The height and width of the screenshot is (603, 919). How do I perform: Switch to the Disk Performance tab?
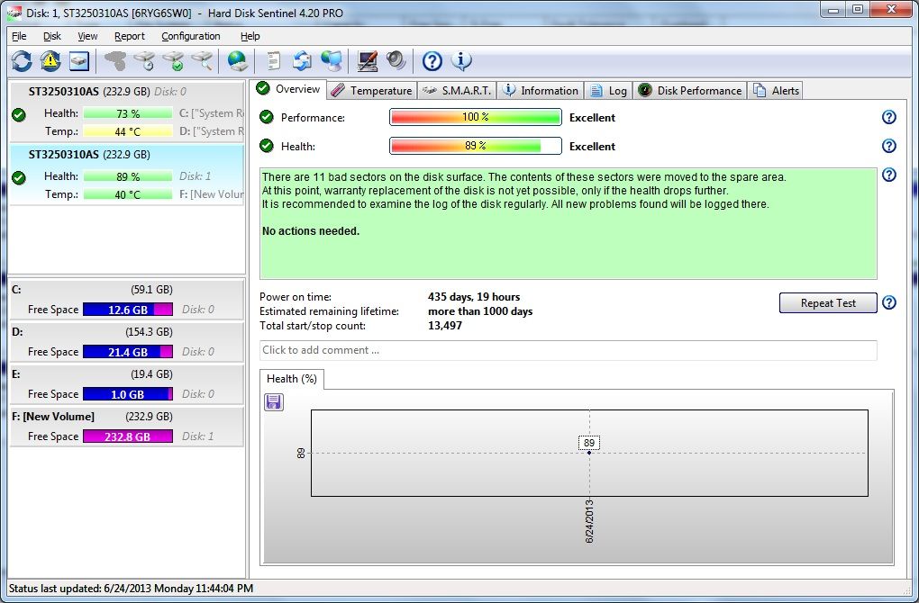(690, 91)
